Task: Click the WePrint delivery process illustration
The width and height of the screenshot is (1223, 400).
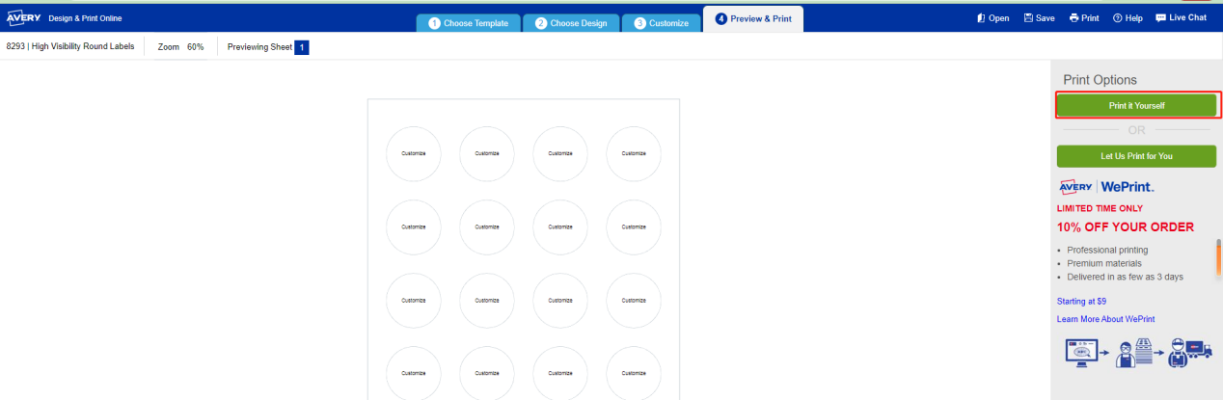Action: 1137,353
